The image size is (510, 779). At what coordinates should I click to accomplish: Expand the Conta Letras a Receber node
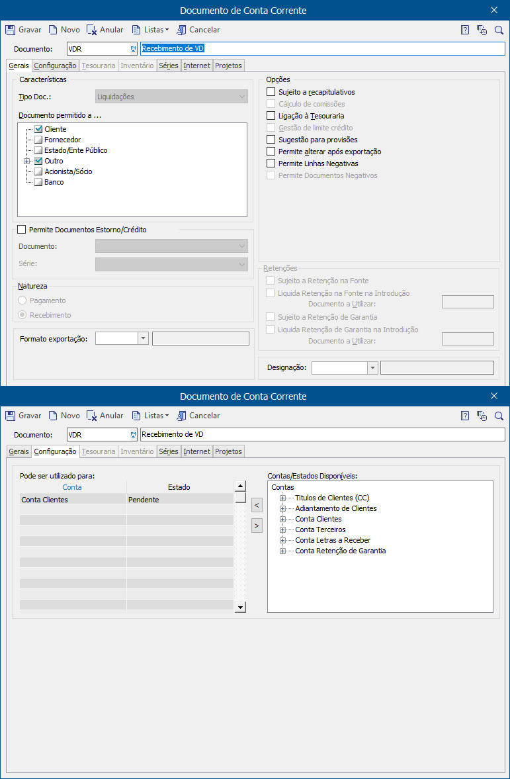283,540
